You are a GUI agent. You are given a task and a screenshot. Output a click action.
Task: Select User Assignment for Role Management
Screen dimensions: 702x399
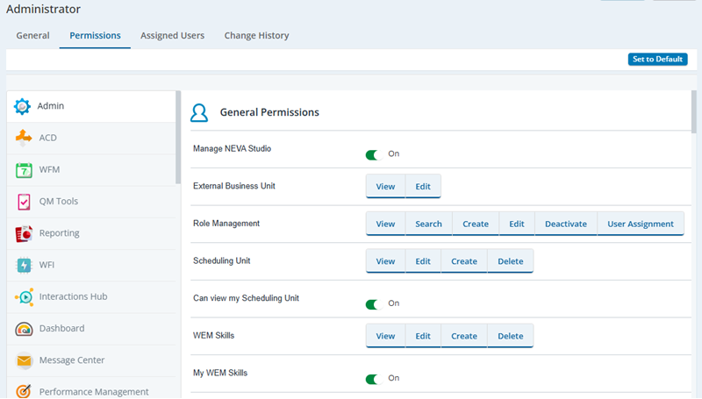coord(641,224)
